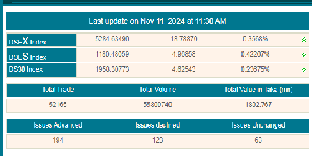Open the DS30 Index link
This screenshot has height=156, width=312.
(26, 69)
